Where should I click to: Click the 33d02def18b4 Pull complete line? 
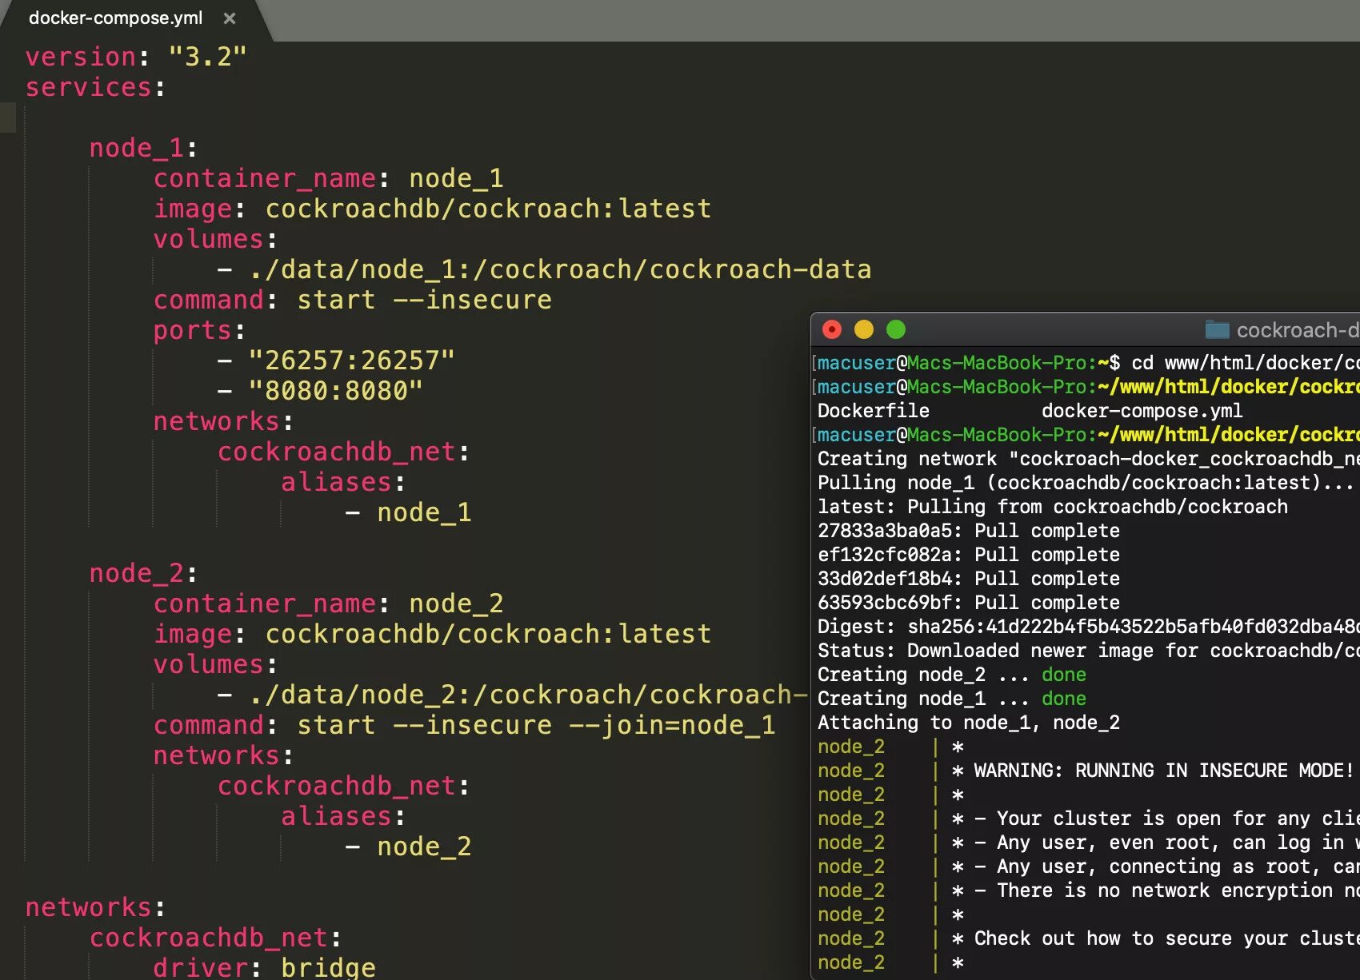(x=969, y=579)
